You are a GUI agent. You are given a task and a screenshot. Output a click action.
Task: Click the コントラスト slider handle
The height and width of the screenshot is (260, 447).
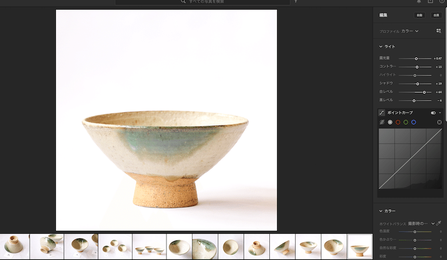point(417,67)
